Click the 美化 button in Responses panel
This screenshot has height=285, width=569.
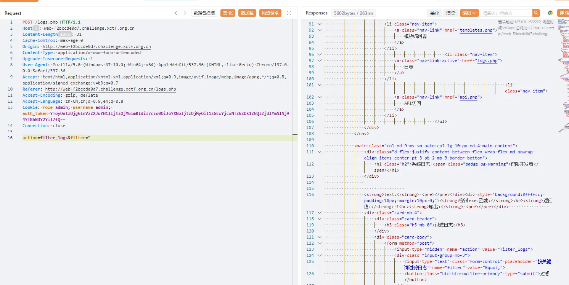[435, 13]
